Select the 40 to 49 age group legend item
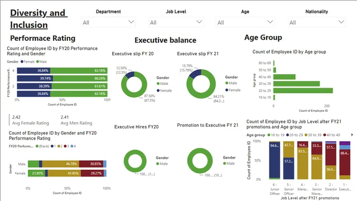The width and height of the screenshot is (357, 201). pyautogui.click(x=331, y=135)
